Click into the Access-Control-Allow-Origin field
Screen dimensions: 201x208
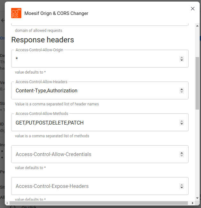click(96, 59)
